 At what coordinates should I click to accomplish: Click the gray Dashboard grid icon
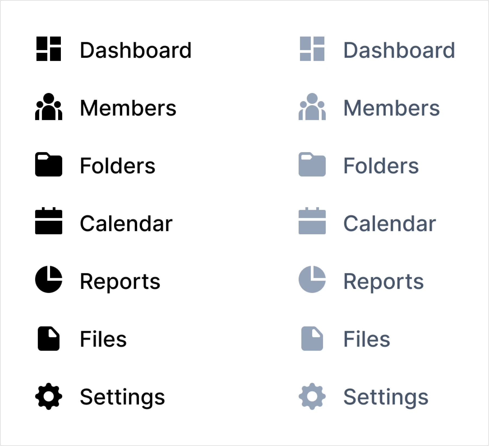coord(312,49)
